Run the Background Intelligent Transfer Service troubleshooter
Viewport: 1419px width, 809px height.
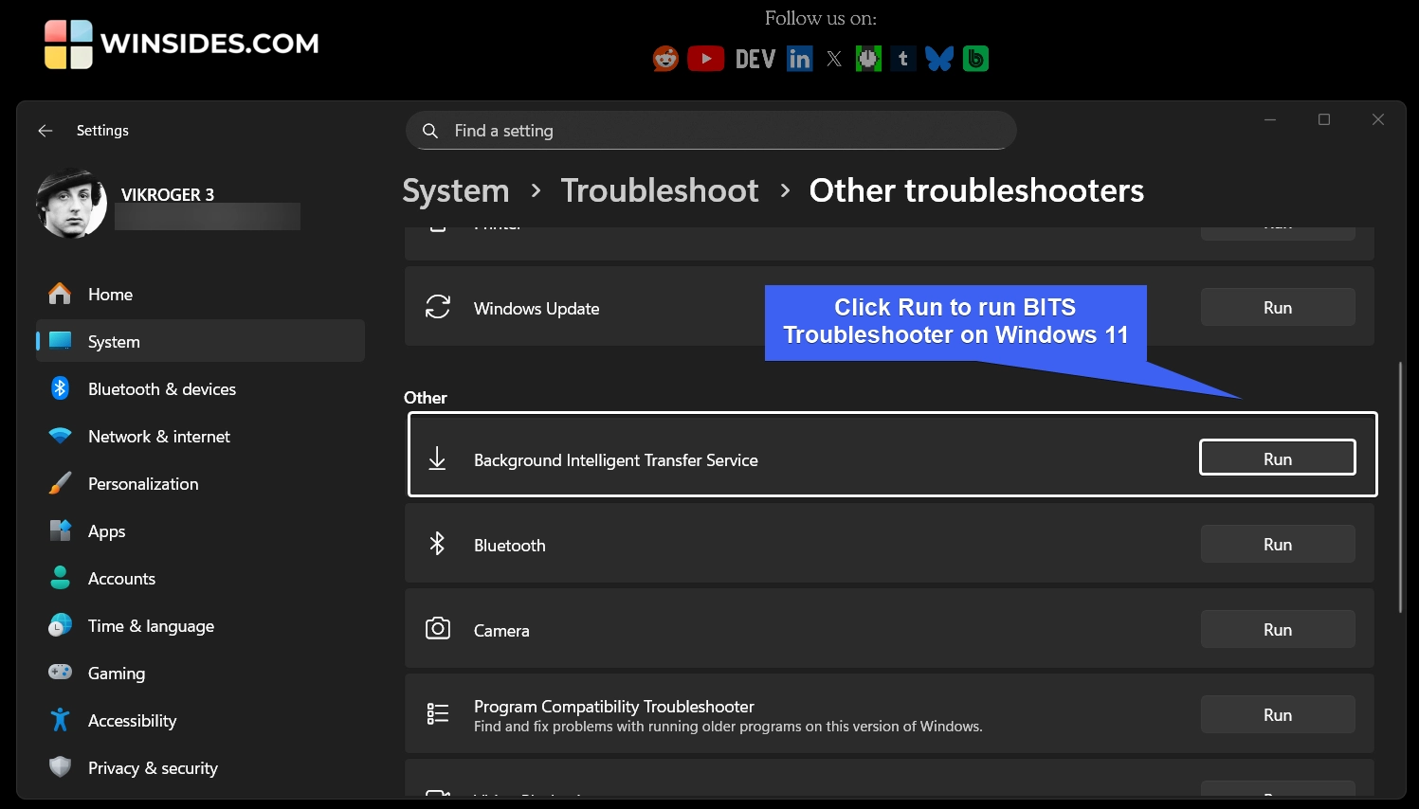pos(1277,458)
